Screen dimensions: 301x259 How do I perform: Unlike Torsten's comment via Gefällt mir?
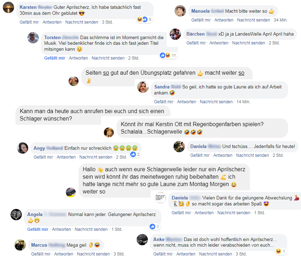(55, 58)
